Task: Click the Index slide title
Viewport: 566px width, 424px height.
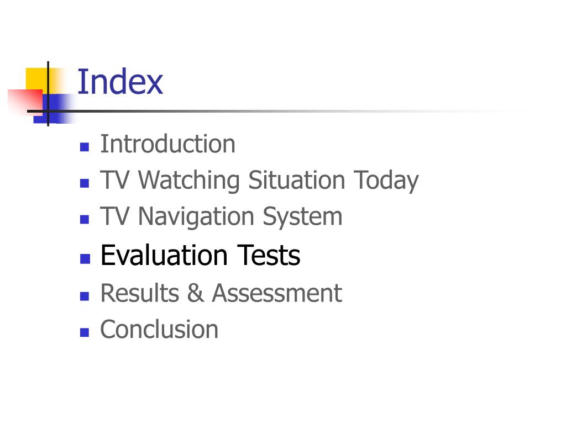Action: point(120,82)
